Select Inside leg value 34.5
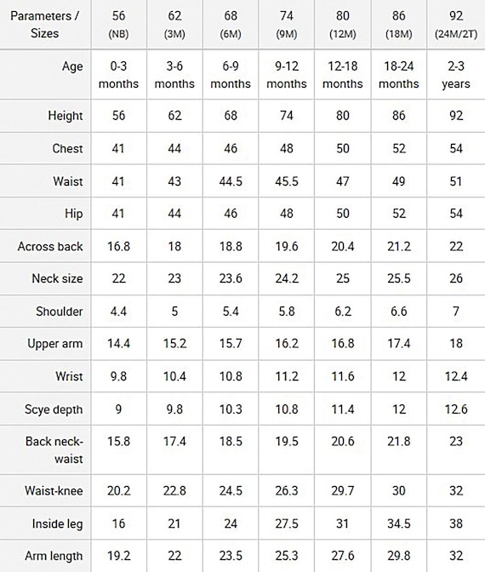Screen dimensions: 485x572 click(x=398, y=523)
